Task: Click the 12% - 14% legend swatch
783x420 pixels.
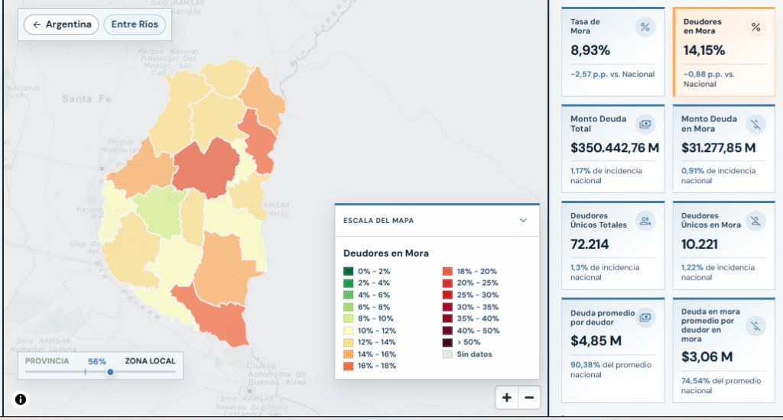Action: [x=348, y=342]
